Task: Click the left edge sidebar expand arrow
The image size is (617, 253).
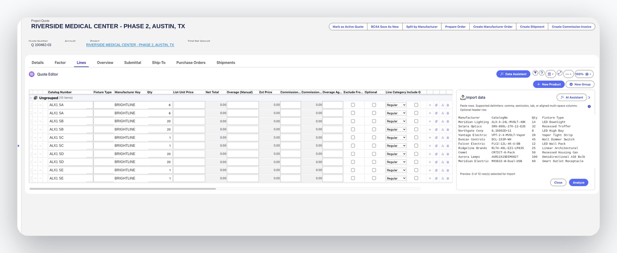Action: click(x=19, y=146)
